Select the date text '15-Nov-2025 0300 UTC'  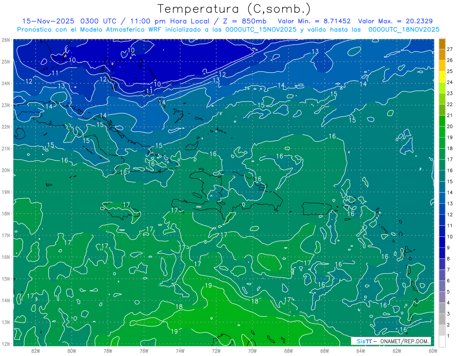(x=70, y=21)
